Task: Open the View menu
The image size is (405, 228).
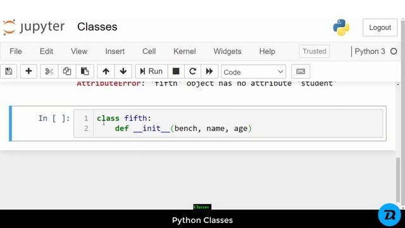Action: tap(79, 51)
